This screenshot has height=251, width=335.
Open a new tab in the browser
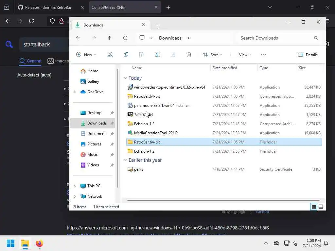(168, 8)
